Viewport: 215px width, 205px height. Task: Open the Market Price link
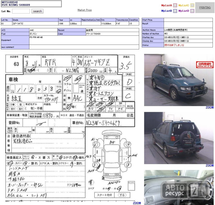tap(85, 10)
